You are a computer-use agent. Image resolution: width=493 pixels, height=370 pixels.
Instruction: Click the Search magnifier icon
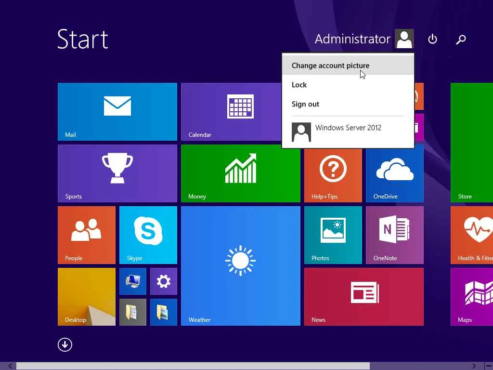(461, 40)
